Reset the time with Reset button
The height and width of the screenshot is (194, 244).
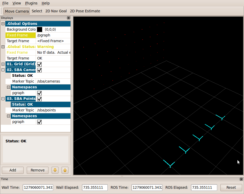(x=231, y=187)
